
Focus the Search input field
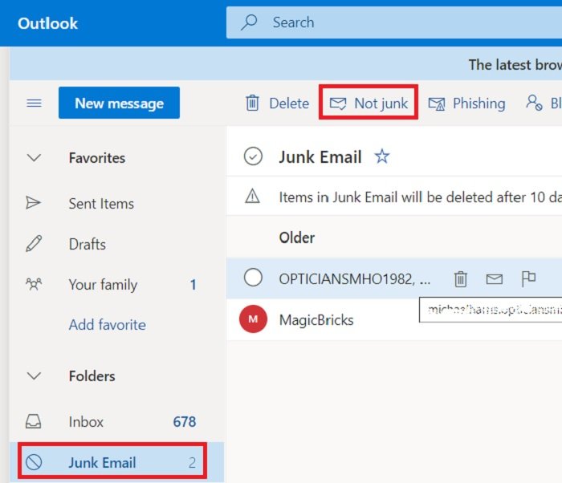click(x=394, y=22)
